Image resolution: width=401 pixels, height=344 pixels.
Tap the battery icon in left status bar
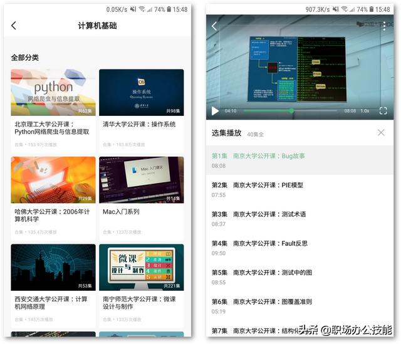click(x=169, y=9)
